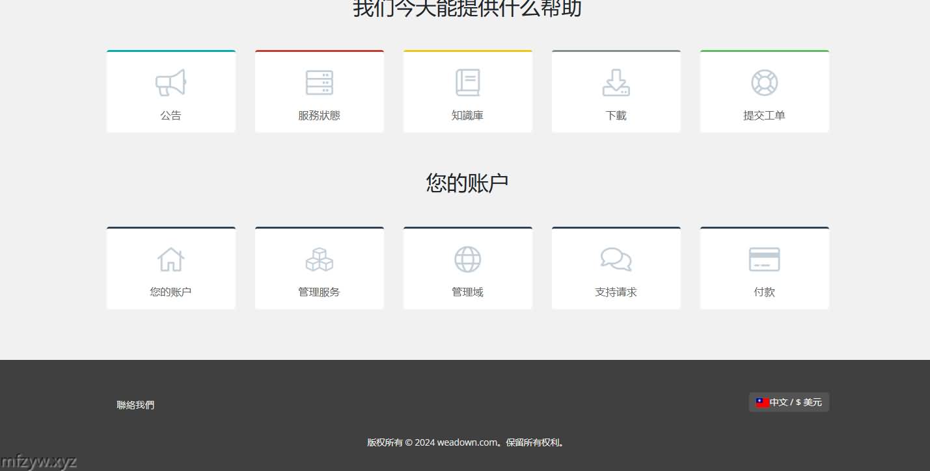Select the credit card icon for 付款

764,260
